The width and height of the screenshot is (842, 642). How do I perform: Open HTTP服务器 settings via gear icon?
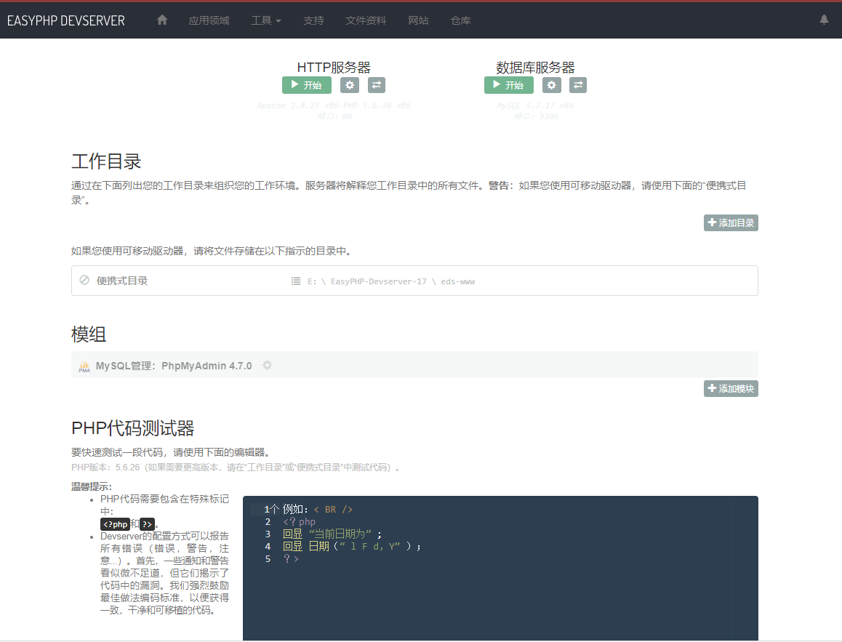coord(350,85)
